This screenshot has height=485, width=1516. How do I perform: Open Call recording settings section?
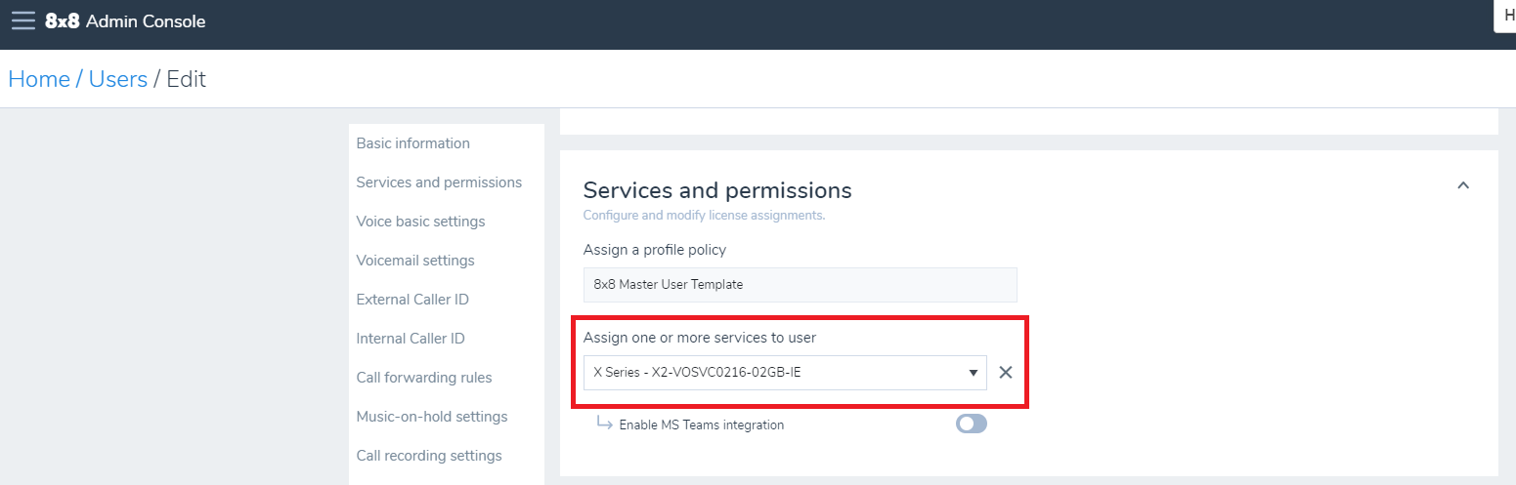[x=429, y=456]
